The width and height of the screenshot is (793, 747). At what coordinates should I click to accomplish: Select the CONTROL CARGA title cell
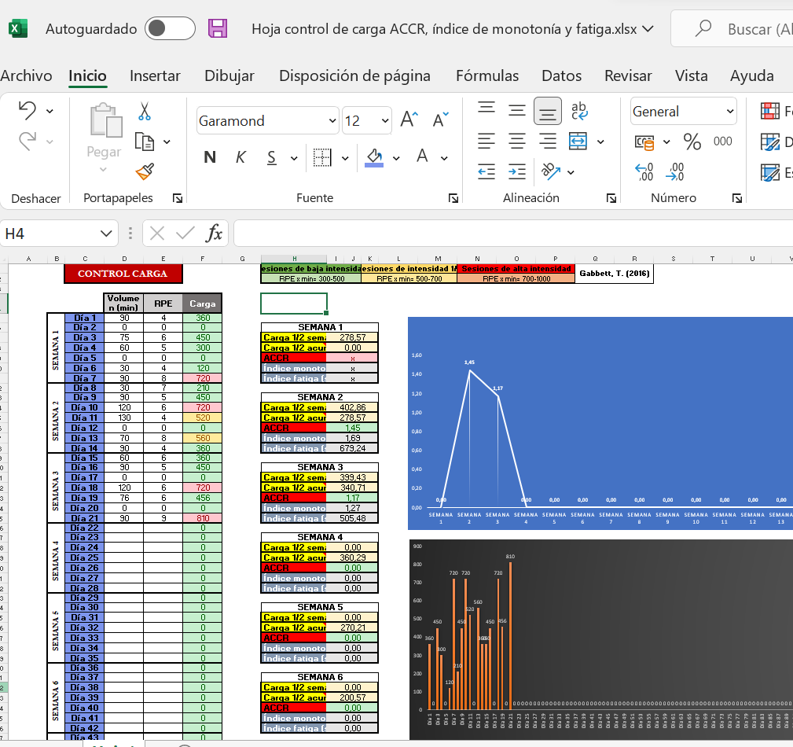point(123,274)
